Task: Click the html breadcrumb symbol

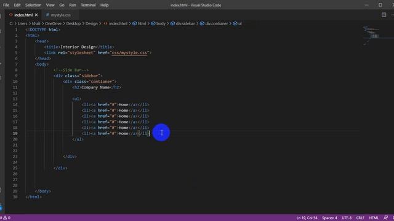Action: (x=139, y=23)
